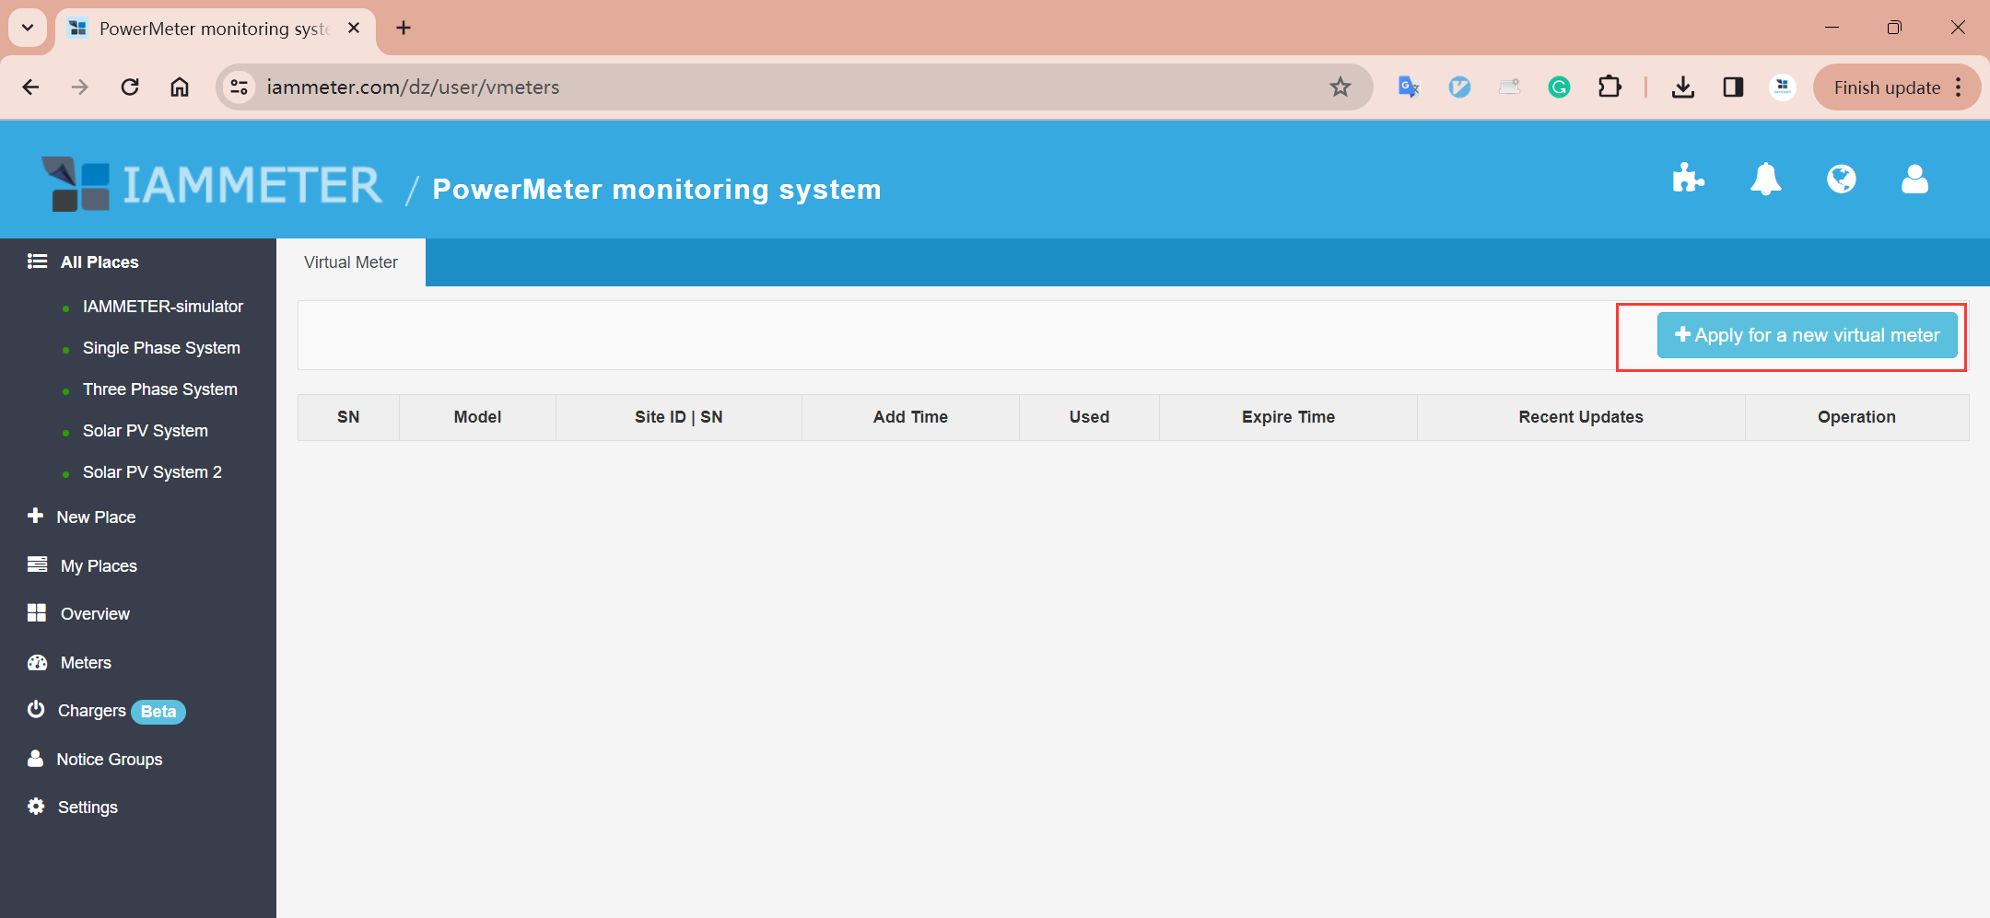Open Settings in the sidebar

pos(88,808)
